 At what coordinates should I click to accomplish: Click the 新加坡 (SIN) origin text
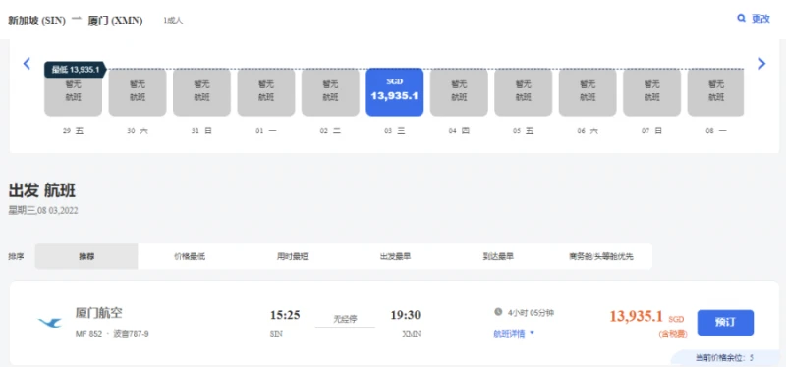tap(37, 21)
